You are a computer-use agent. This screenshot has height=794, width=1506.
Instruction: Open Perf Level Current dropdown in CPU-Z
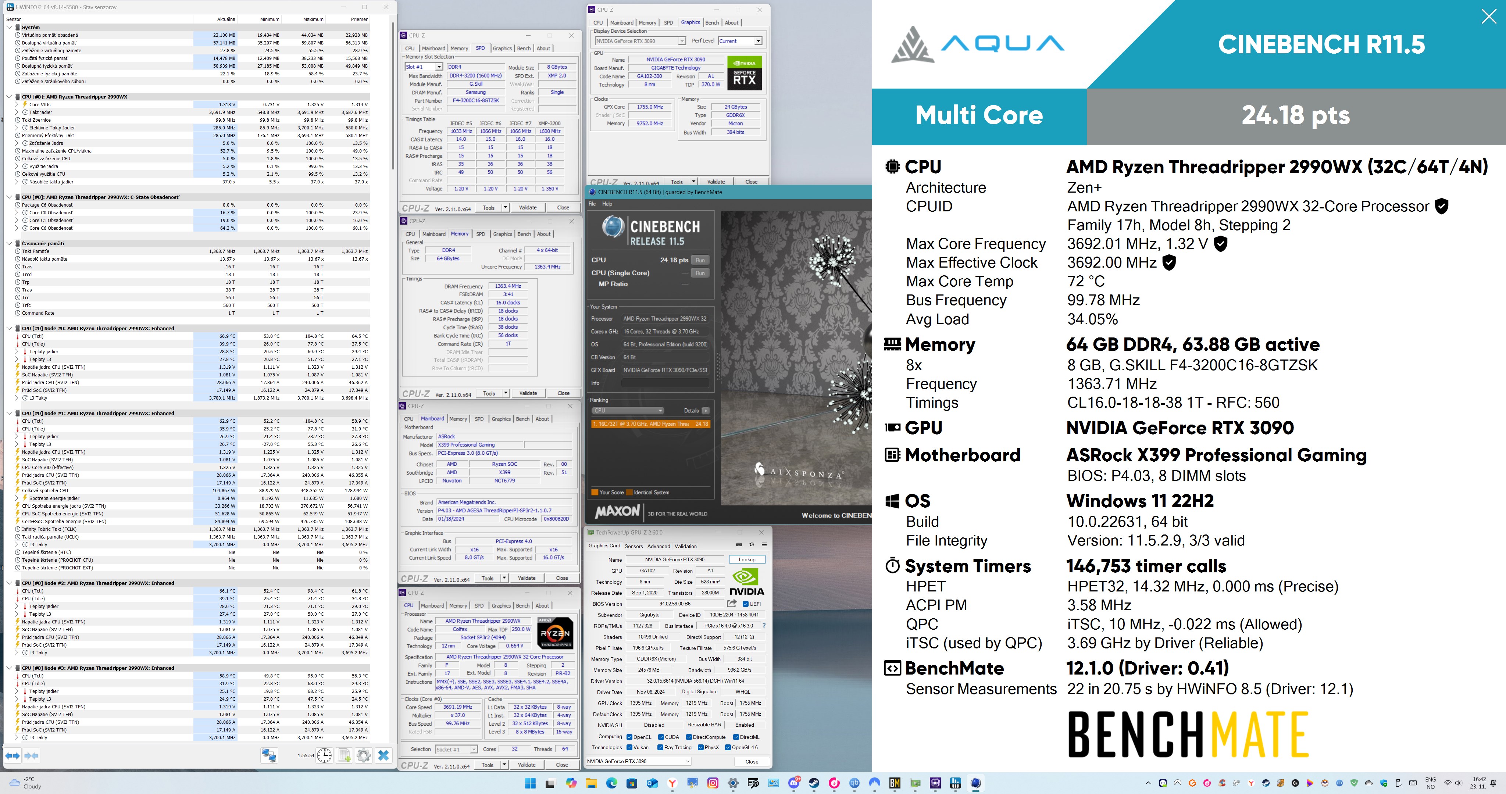pyautogui.click(x=740, y=41)
